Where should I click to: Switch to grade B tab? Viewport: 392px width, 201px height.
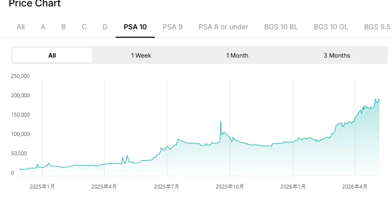pos(64,27)
